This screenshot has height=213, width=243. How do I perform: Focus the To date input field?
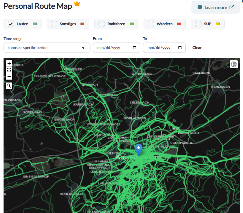tap(164, 48)
